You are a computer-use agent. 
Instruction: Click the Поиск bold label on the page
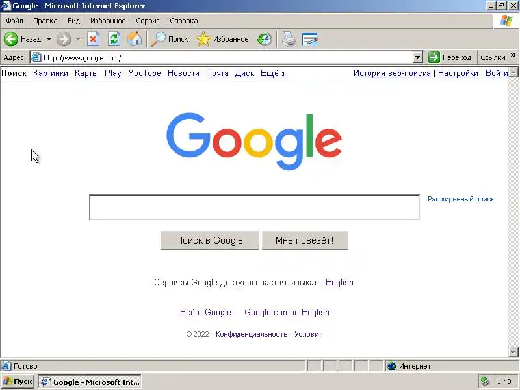click(x=14, y=73)
